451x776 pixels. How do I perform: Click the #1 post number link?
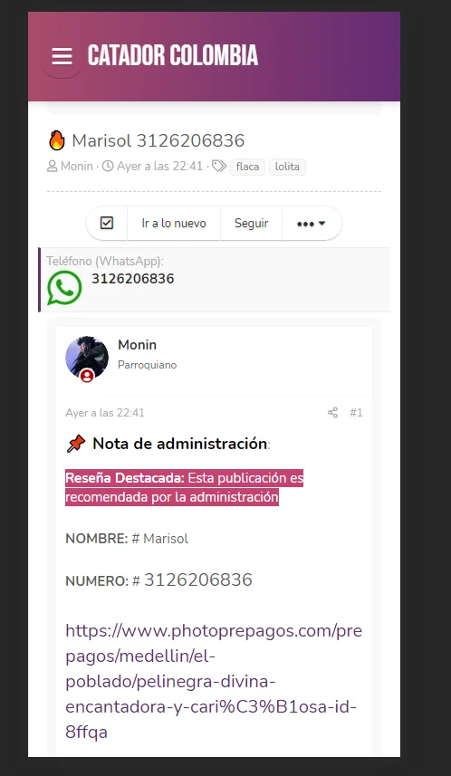[356, 413]
